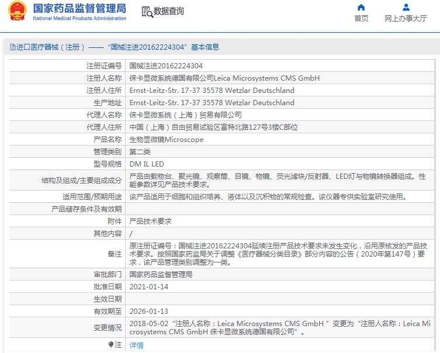Click the 生效日期 row label

click(x=108, y=299)
